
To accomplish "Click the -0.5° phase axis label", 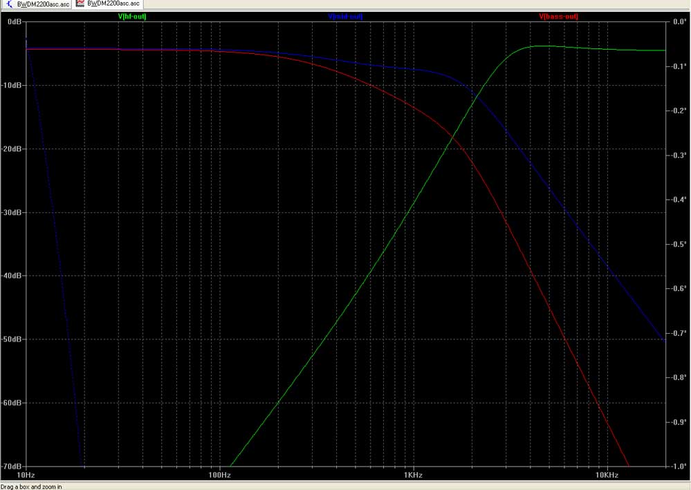I will (x=678, y=245).
